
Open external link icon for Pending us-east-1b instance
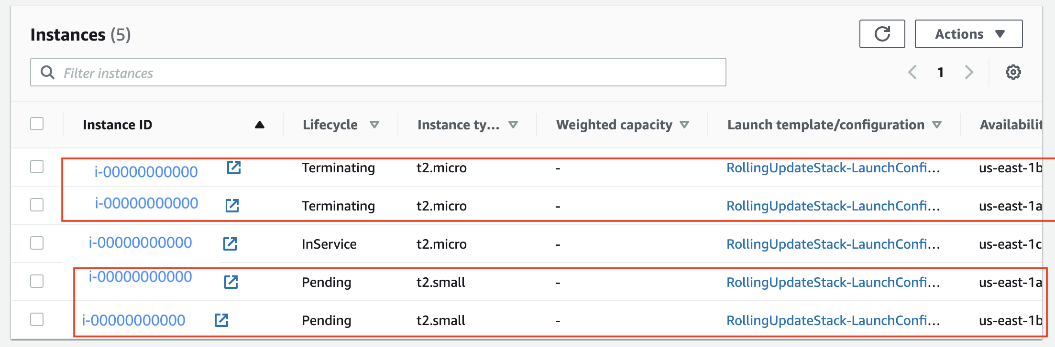[221, 320]
